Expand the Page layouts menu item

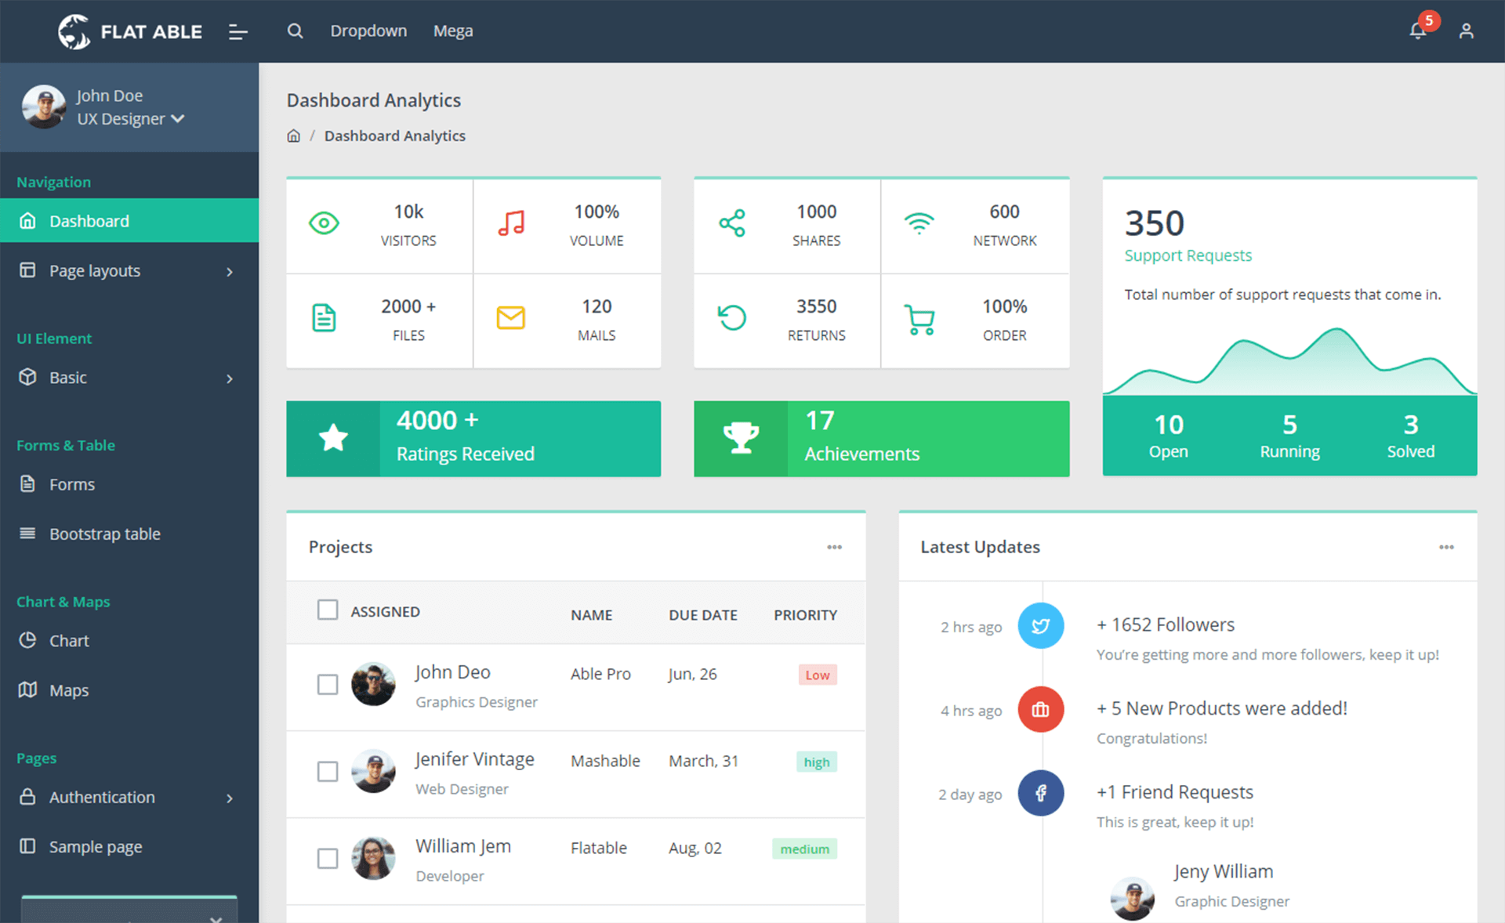(x=129, y=271)
